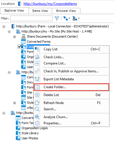Click the funnel filter icon
This screenshot has height=143, width=114.
click(x=57, y=18)
